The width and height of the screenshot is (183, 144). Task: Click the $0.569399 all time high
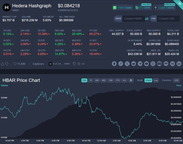[x=66, y=20]
